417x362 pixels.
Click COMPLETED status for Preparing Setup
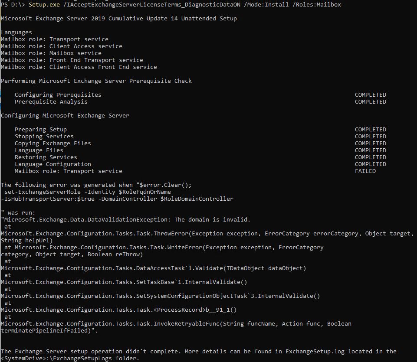[371, 130]
